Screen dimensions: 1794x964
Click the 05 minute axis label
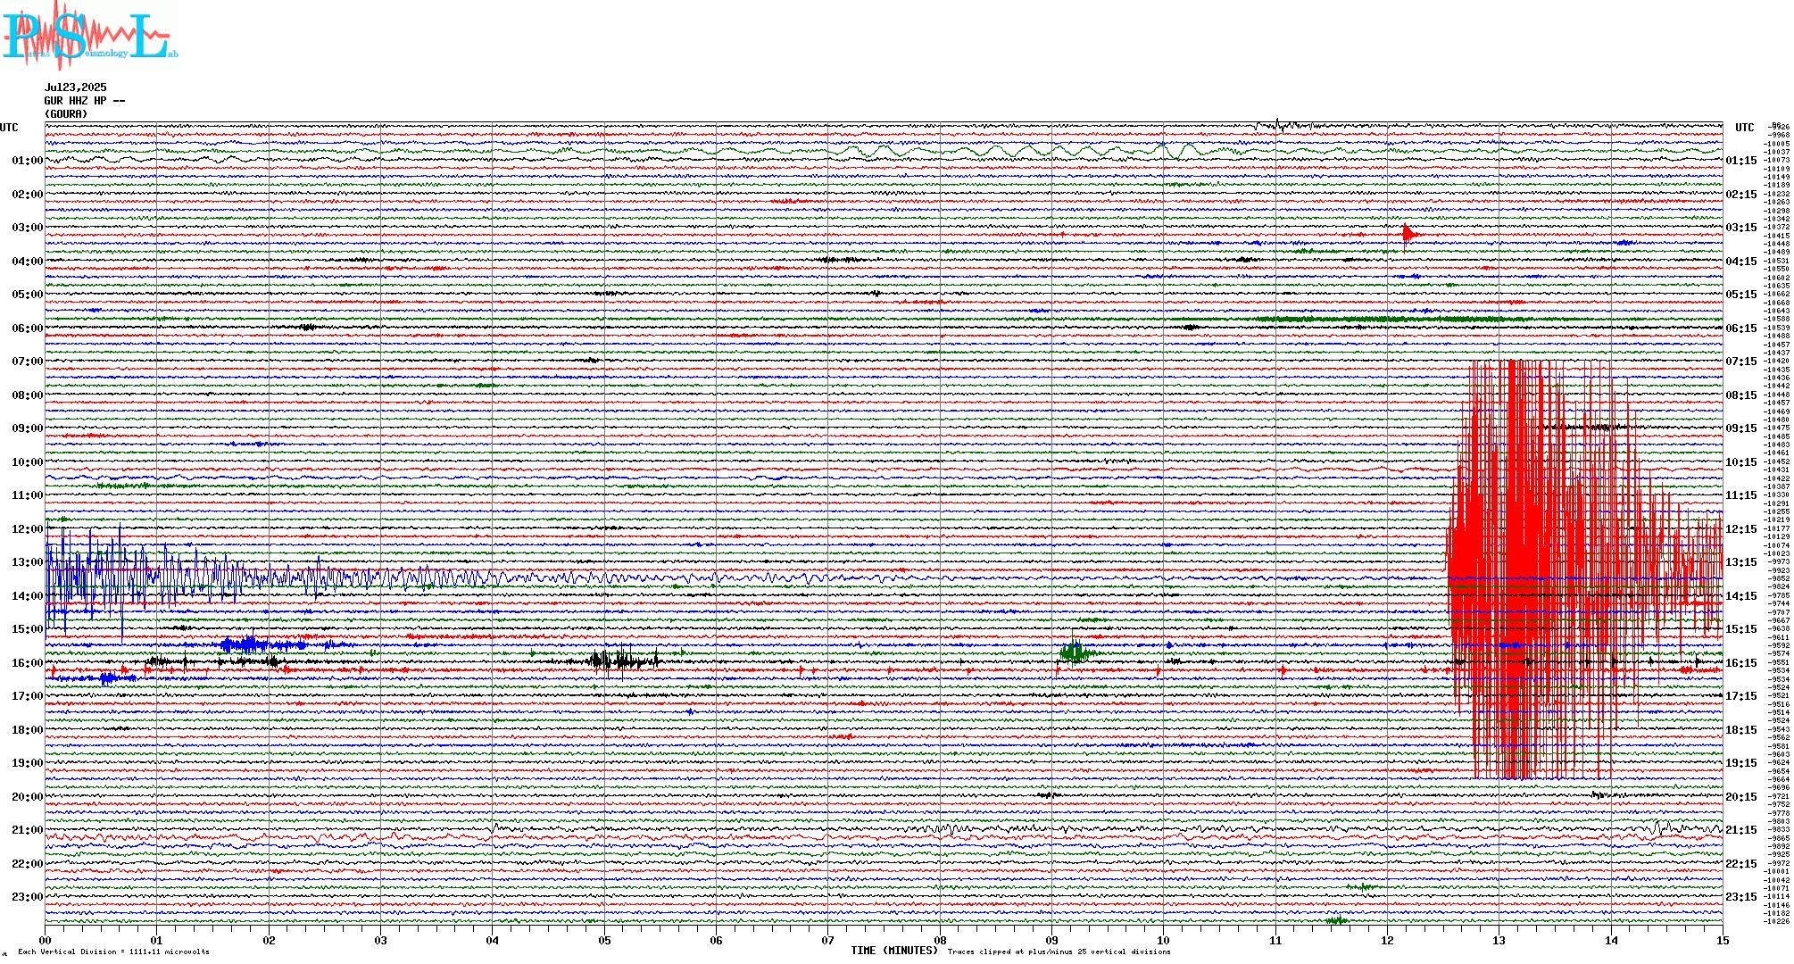(x=605, y=940)
